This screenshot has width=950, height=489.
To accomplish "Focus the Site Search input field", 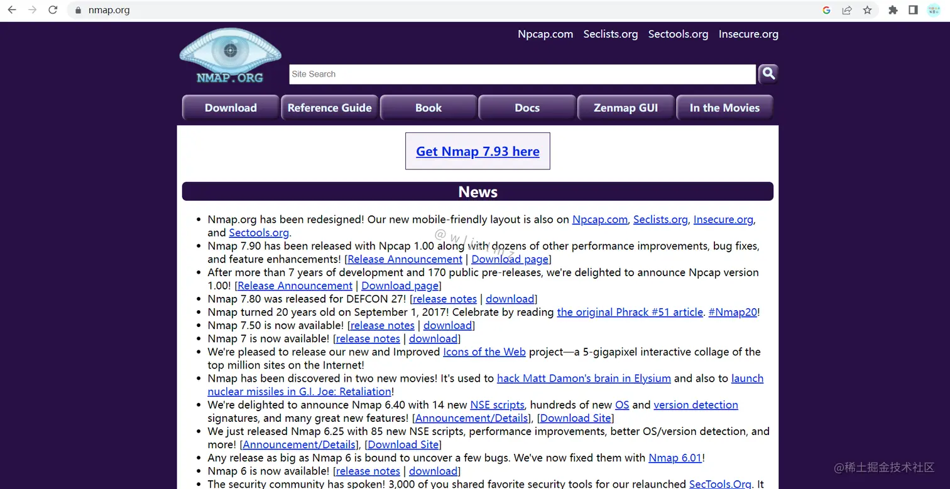I will pyautogui.click(x=522, y=74).
